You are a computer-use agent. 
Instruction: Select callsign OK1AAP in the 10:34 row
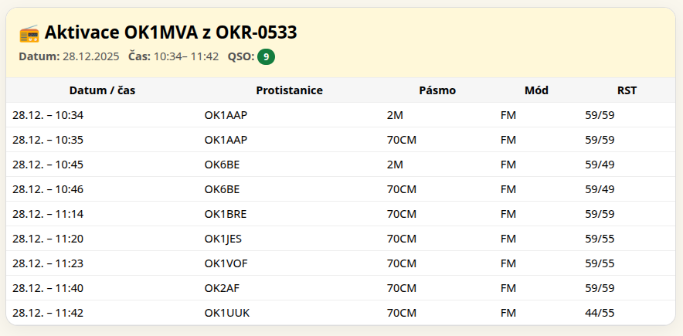click(x=226, y=115)
